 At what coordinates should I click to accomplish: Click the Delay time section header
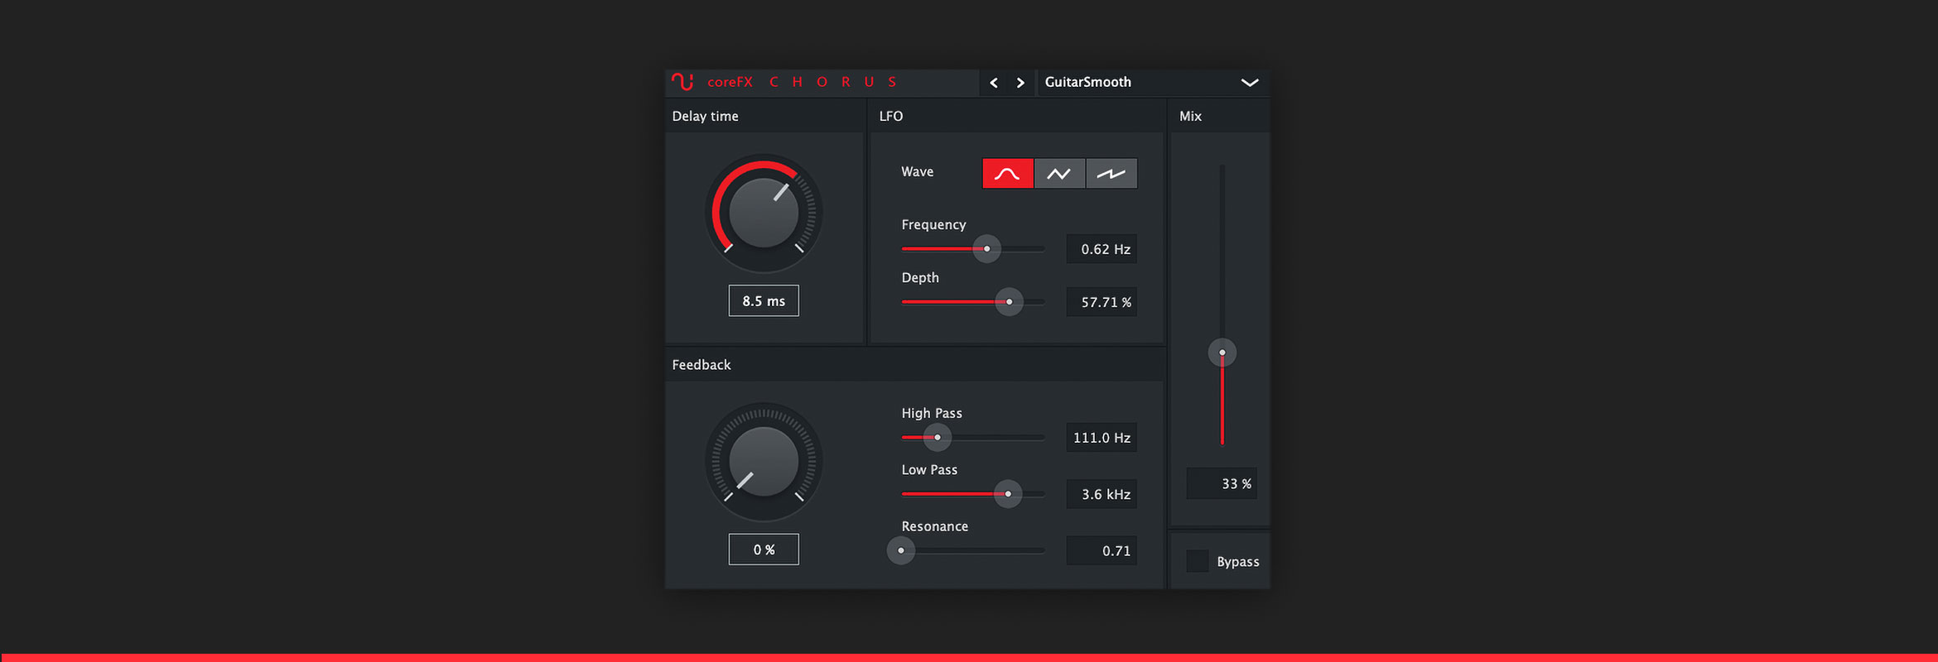tap(705, 116)
